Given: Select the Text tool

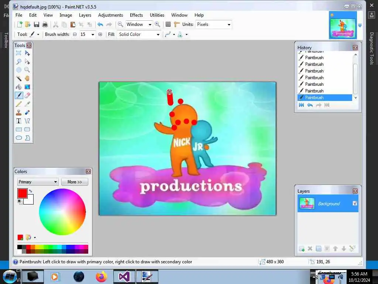Looking at the screenshot, I should 18,121.
